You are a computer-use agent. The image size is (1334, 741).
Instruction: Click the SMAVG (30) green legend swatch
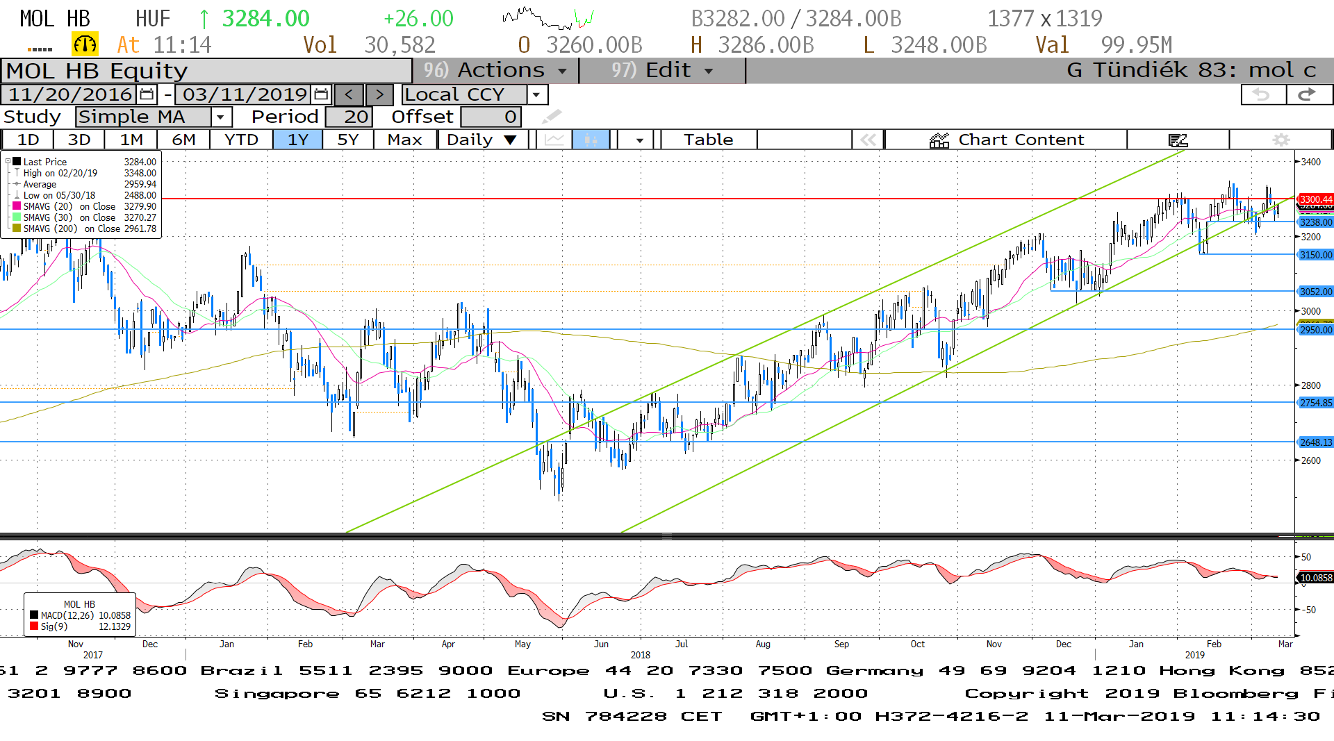(17, 217)
